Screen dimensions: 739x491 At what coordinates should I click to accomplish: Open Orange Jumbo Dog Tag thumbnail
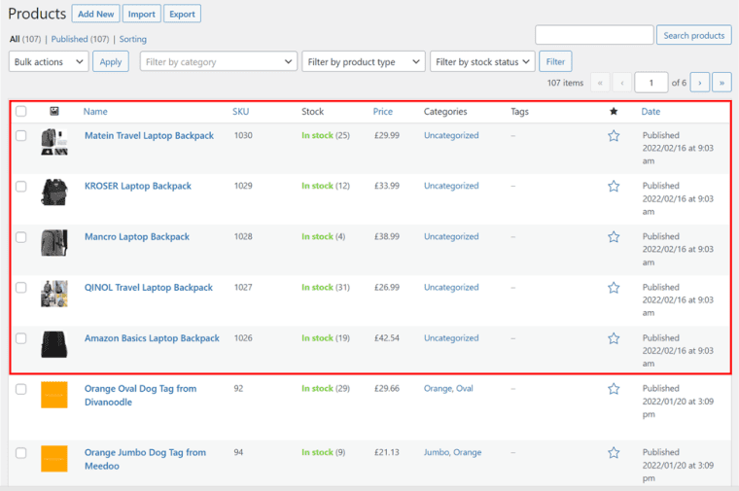(x=54, y=459)
